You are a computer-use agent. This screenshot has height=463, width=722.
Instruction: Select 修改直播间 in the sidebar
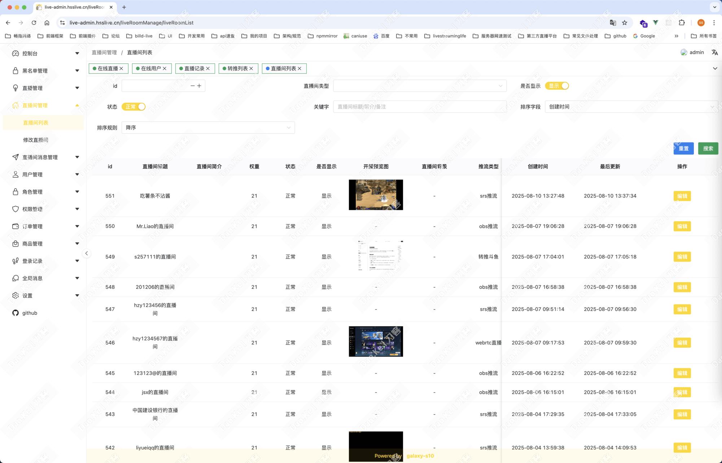(x=35, y=140)
